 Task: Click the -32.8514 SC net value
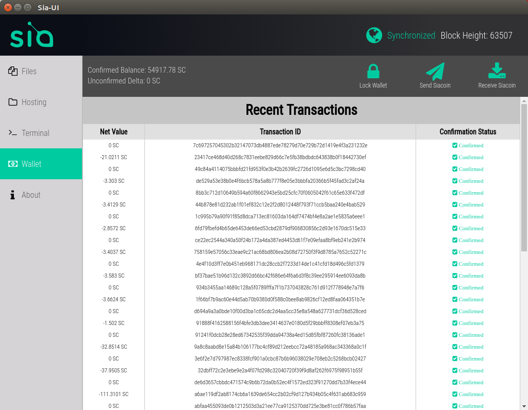[113, 347]
